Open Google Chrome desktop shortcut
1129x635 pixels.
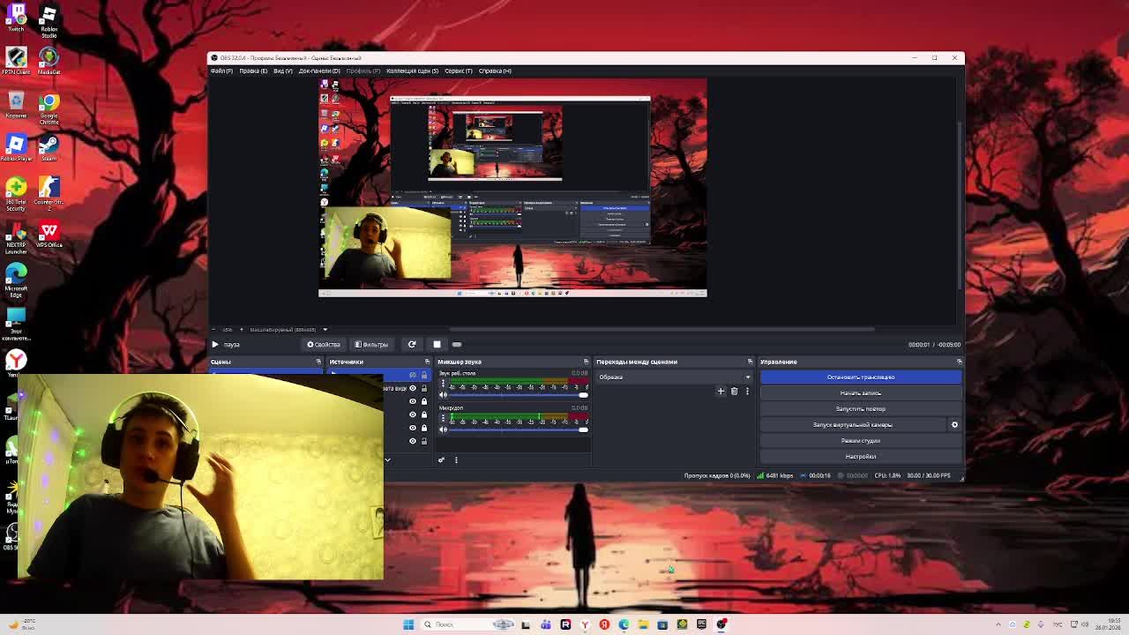49,108
